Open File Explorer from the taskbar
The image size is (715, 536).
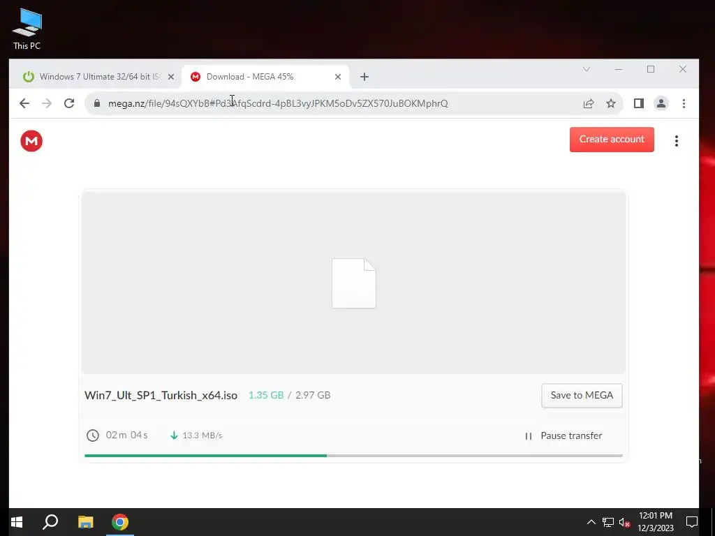pos(85,522)
